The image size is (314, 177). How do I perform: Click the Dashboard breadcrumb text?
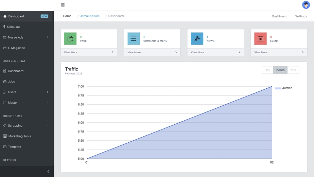click(116, 16)
